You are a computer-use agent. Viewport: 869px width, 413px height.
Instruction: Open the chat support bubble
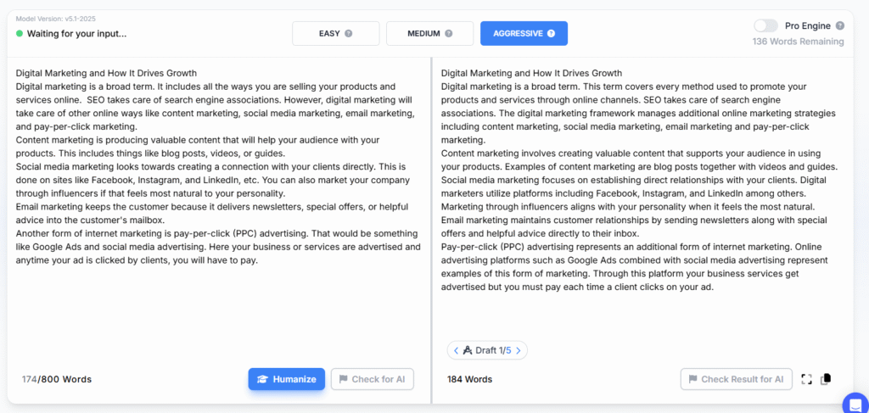855,403
